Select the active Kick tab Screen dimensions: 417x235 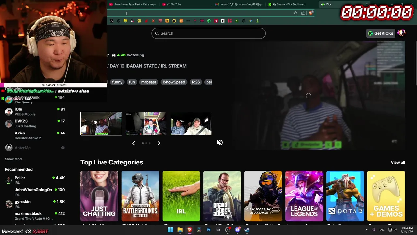[x=342, y=4]
